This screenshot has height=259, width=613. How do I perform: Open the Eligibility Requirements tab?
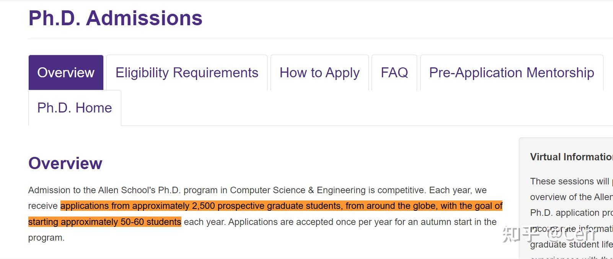coord(187,73)
